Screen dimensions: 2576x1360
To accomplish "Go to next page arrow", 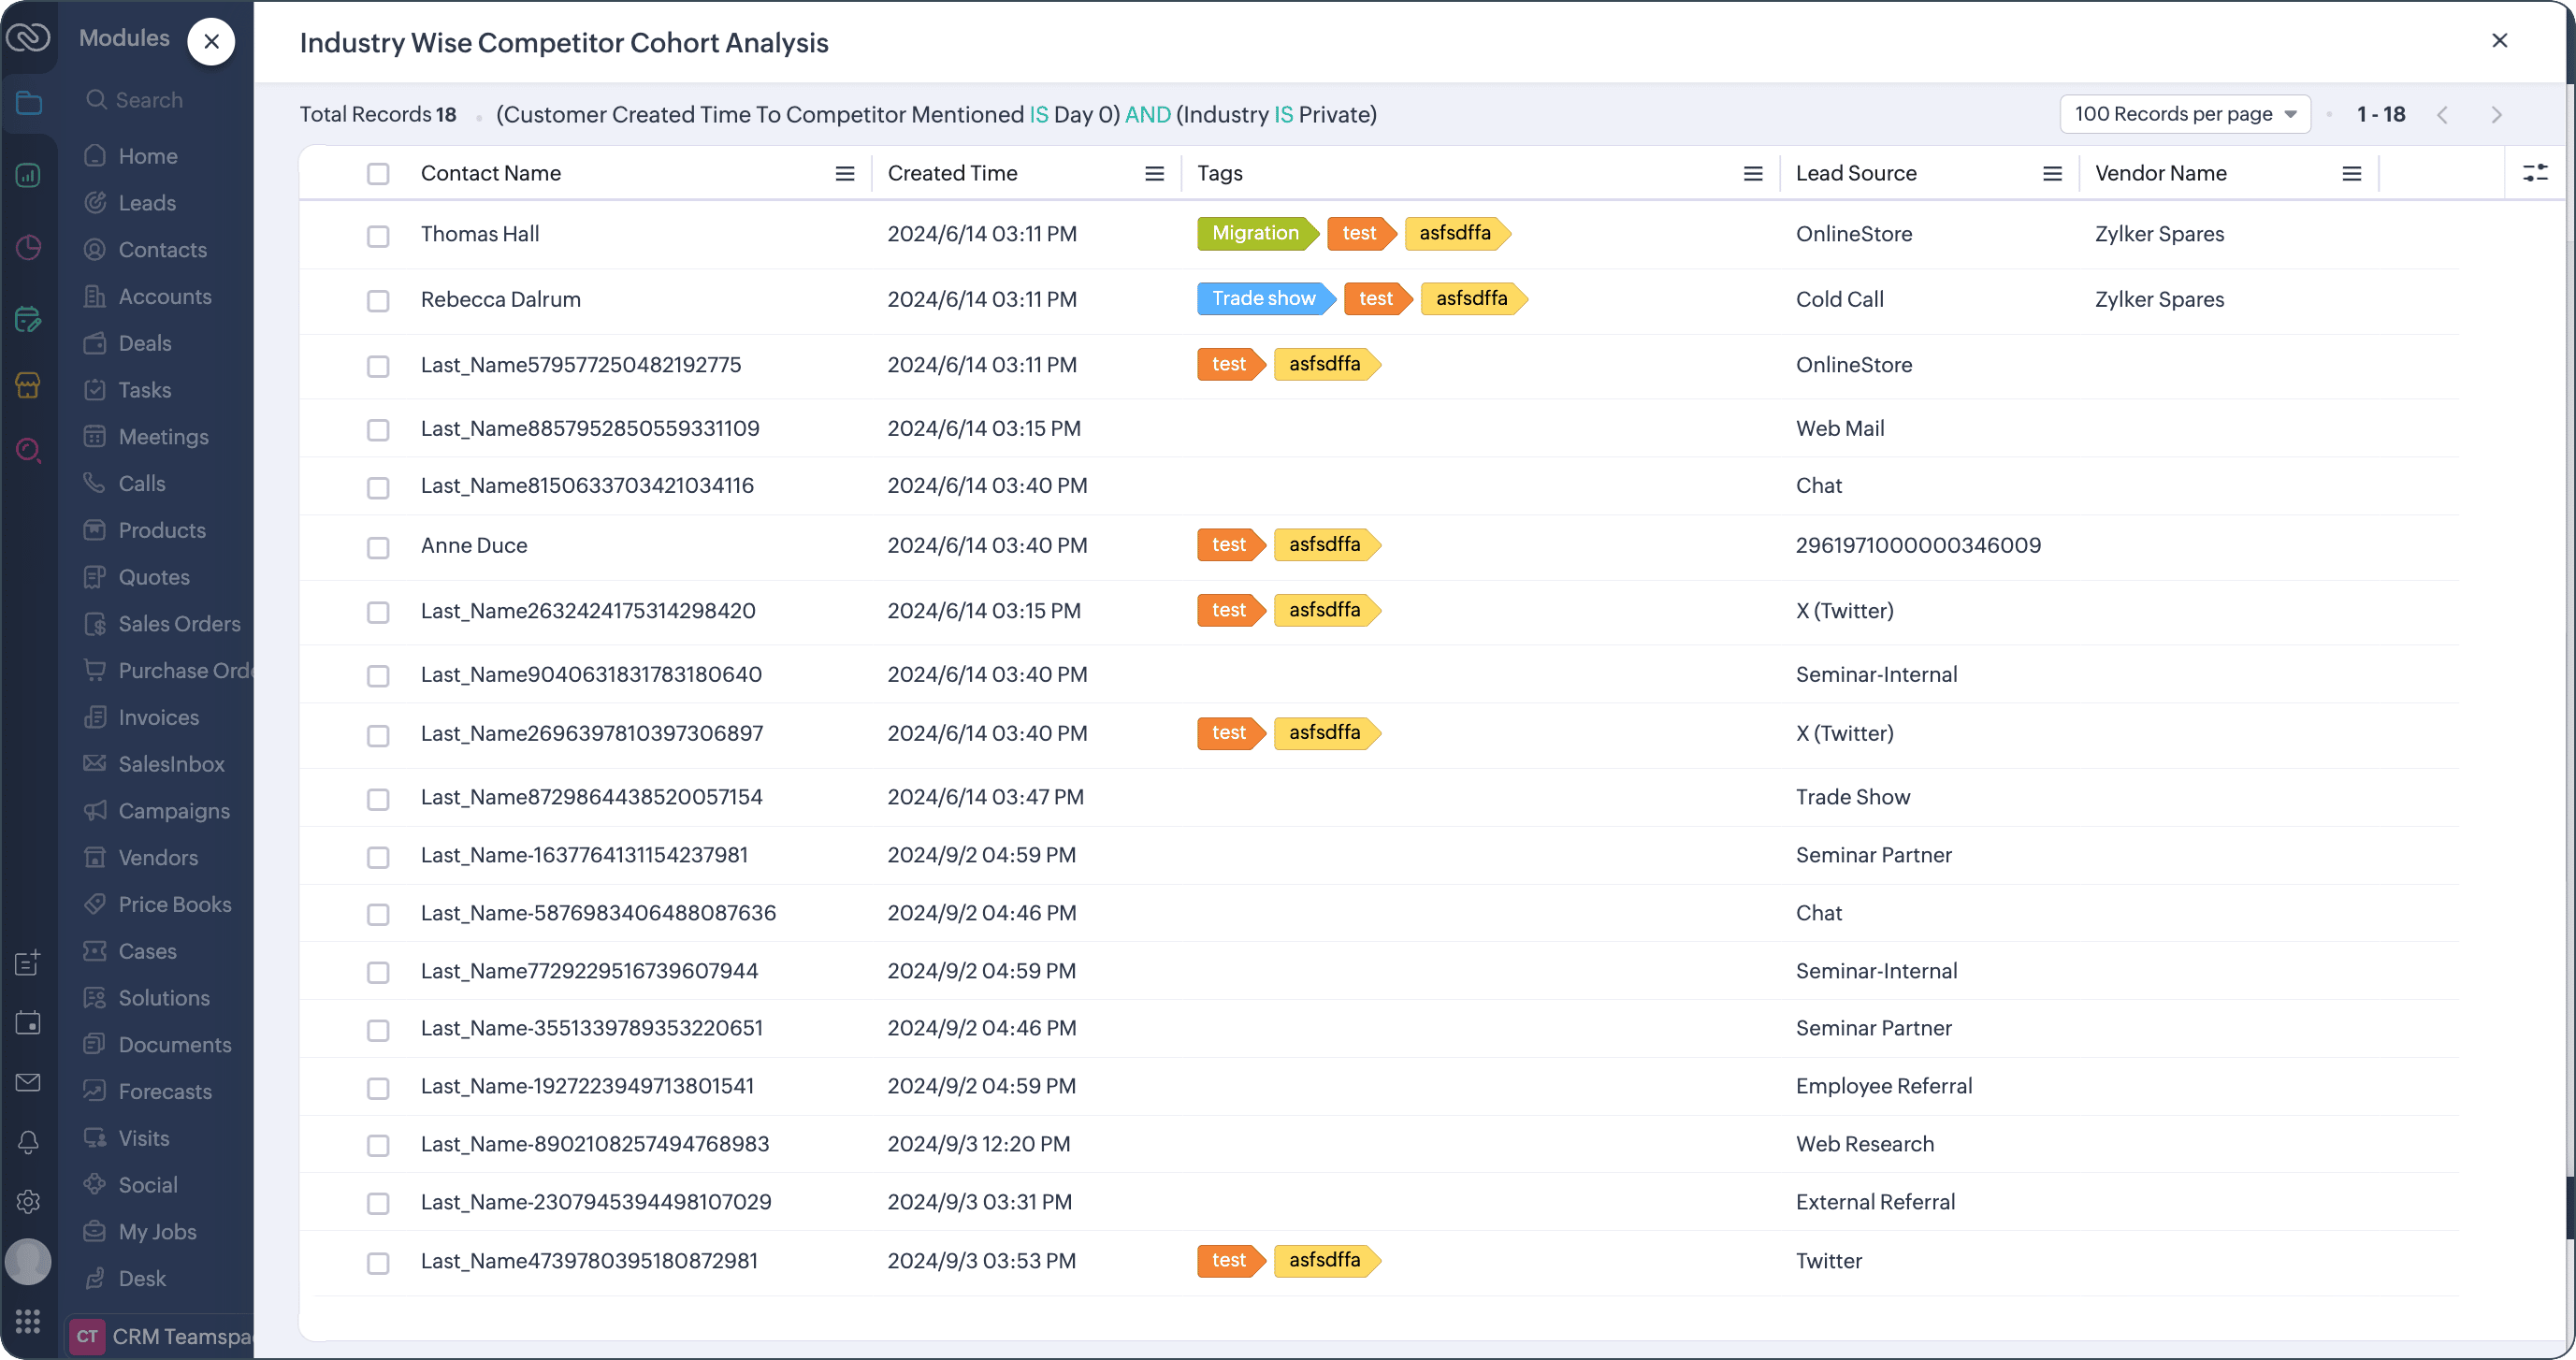I will [x=2496, y=115].
